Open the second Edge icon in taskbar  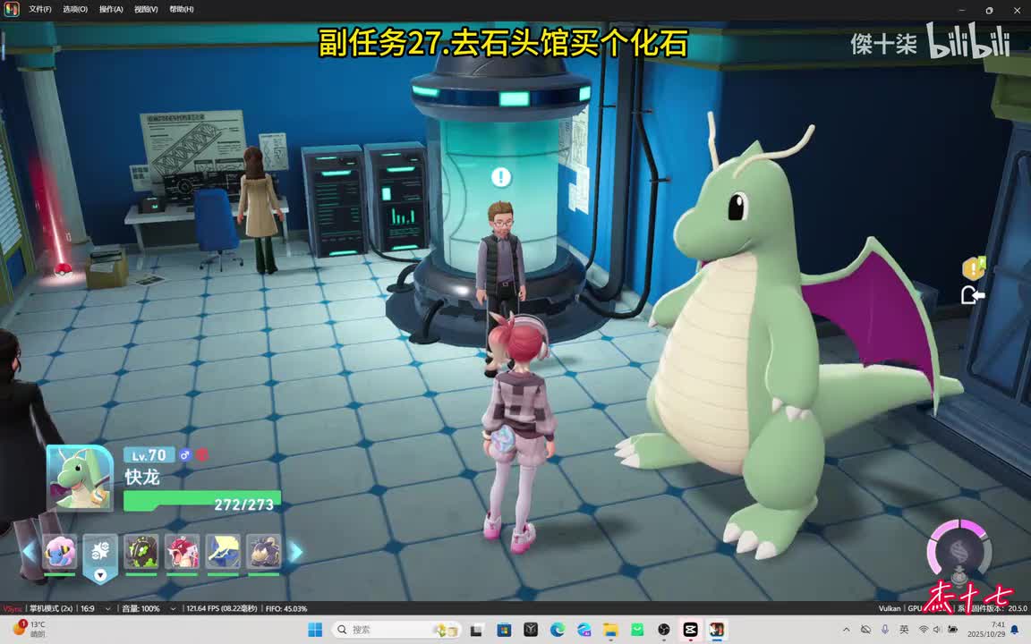tap(584, 630)
